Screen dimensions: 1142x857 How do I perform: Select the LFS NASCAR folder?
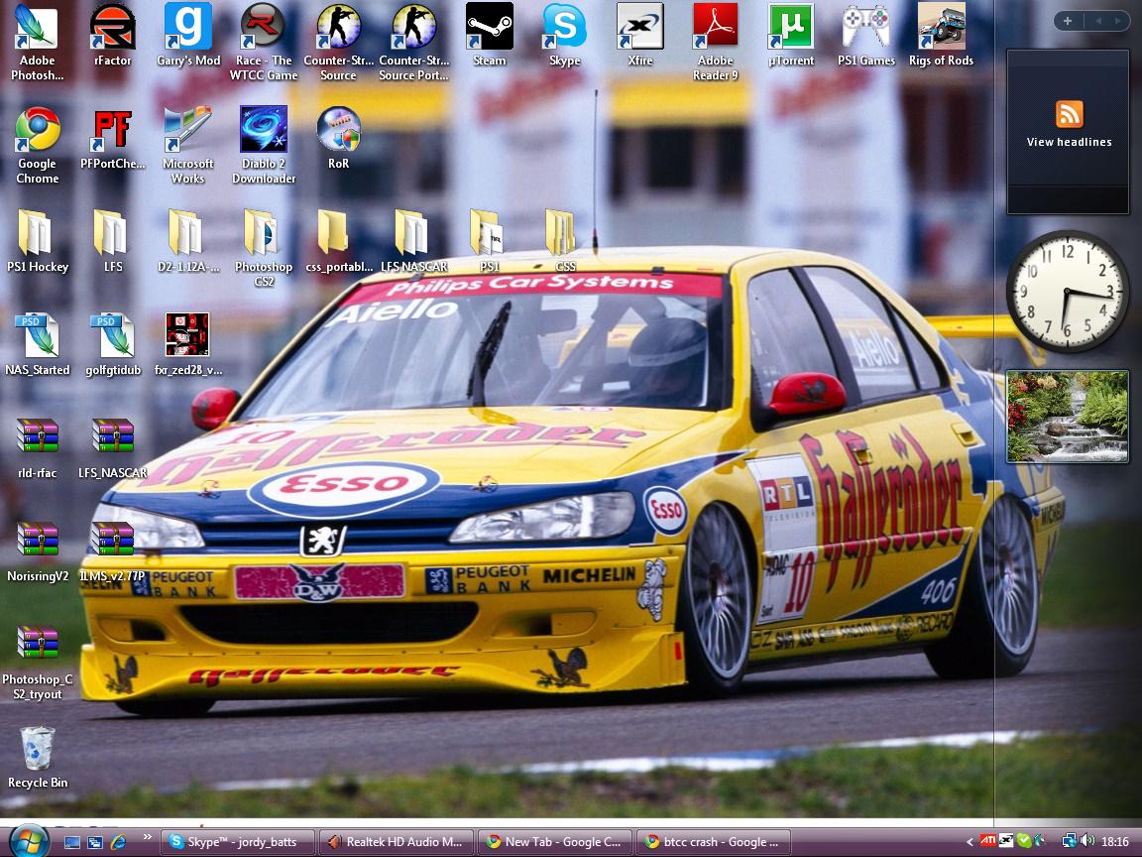pyautogui.click(x=413, y=241)
